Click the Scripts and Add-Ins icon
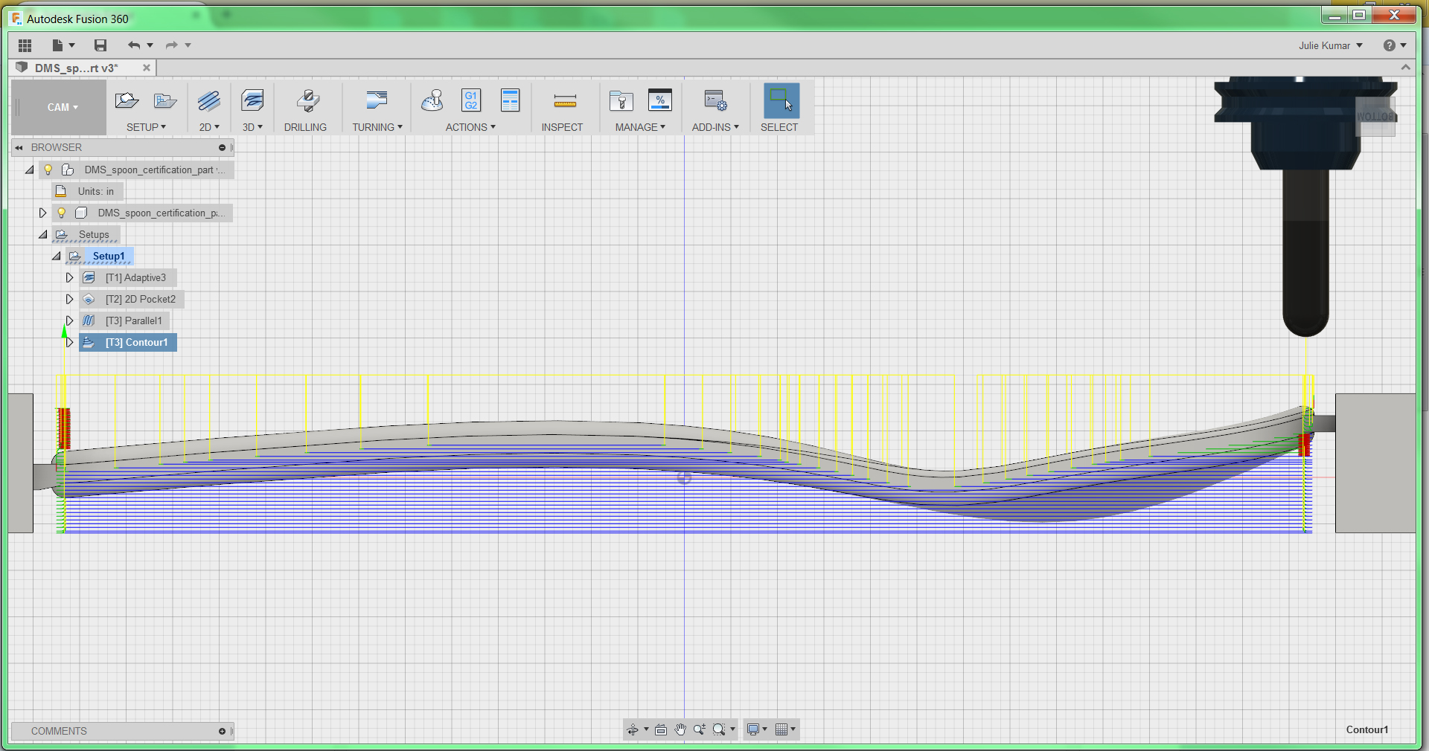This screenshot has height=751, width=1429. [715, 100]
